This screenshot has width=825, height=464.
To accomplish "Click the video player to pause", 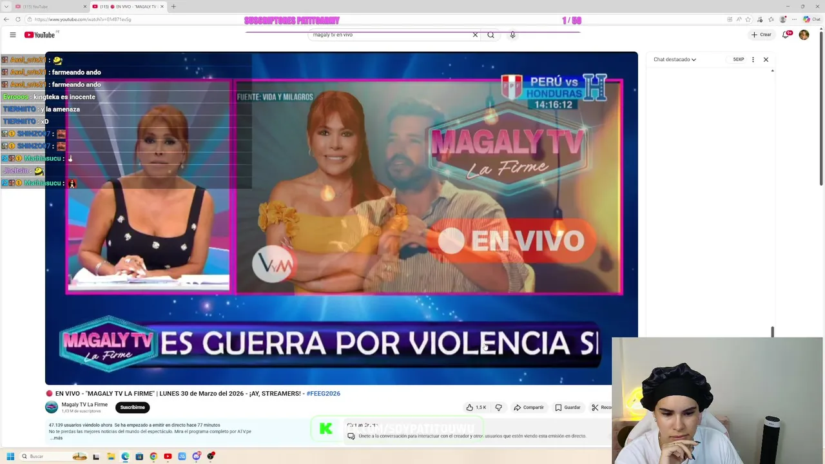I will [x=342, y=218].
